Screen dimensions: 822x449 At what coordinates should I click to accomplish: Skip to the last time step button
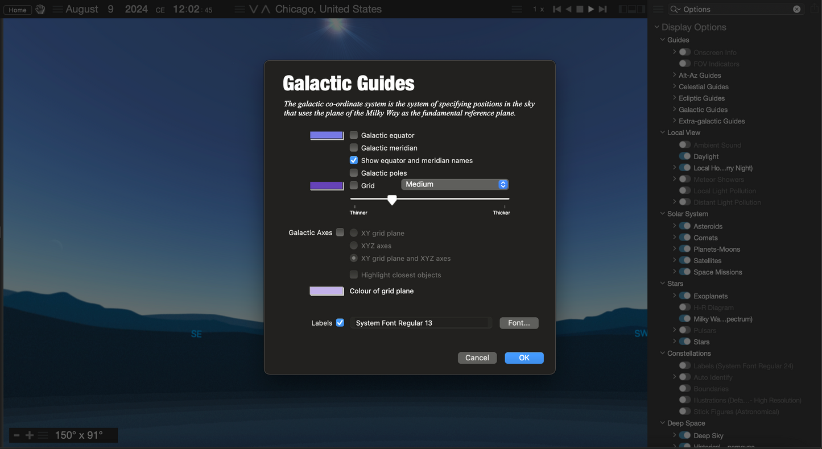603,9
